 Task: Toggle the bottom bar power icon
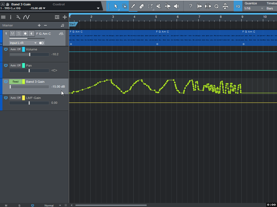[32, 205]
